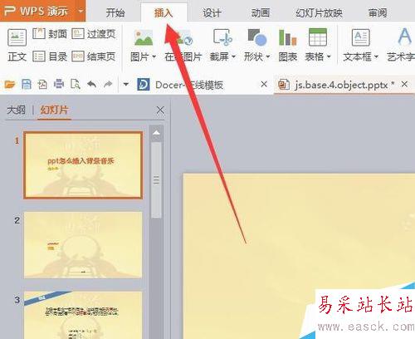Expand the 文本框 dropdown arrow

[376, 56]
